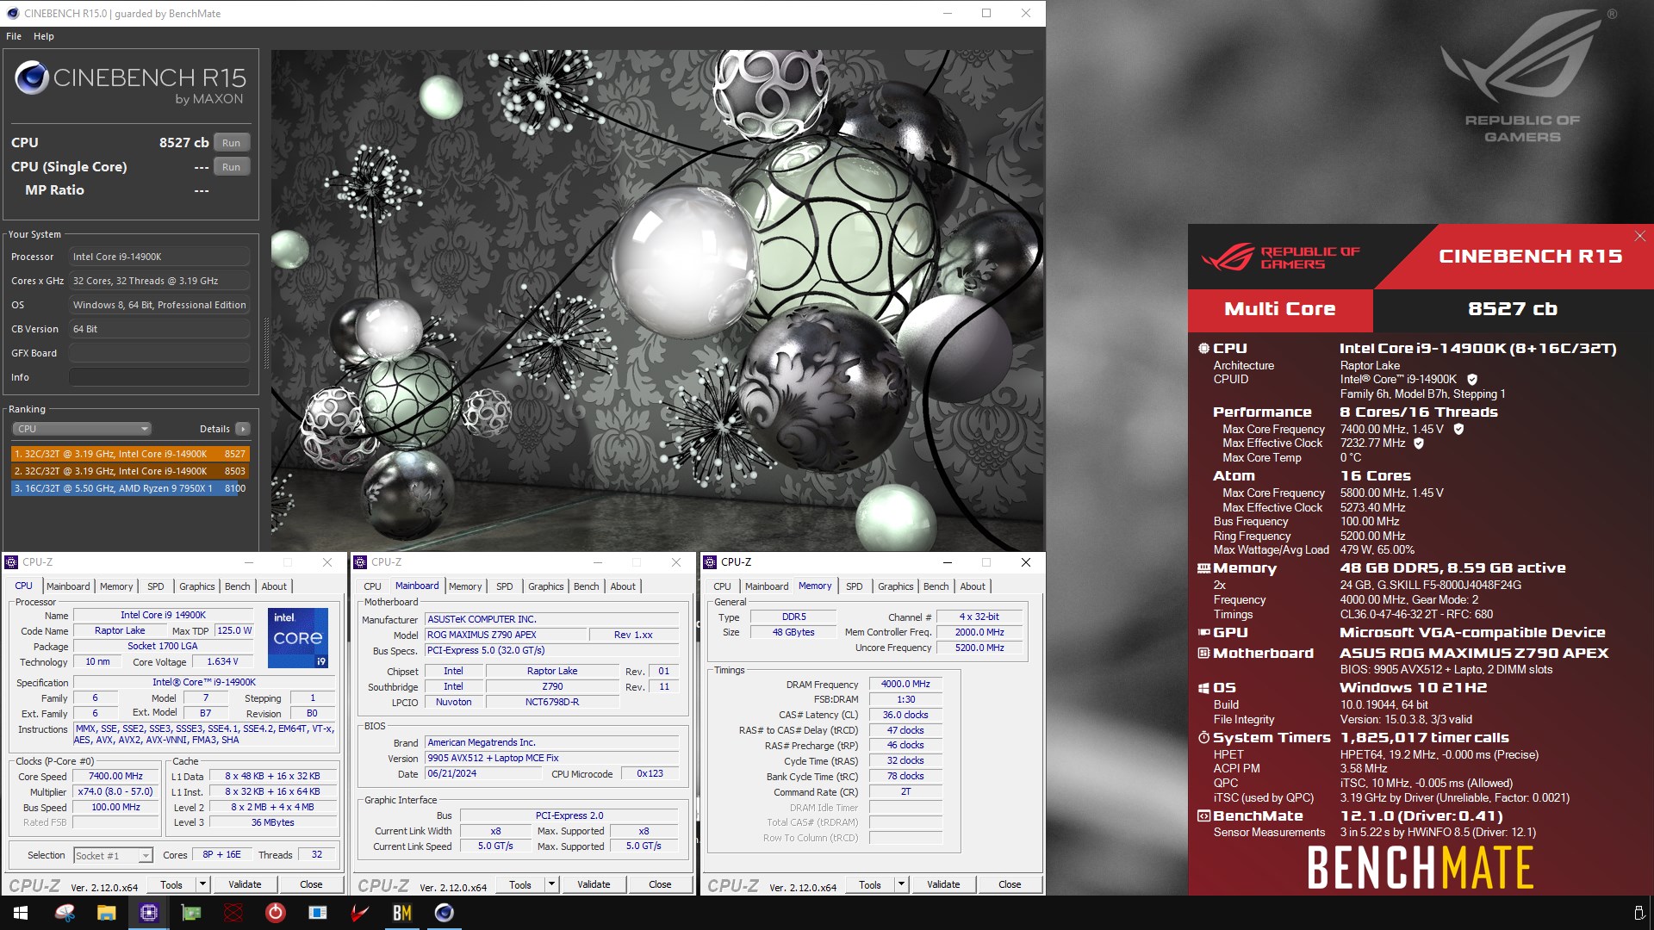The width and height of the screenshot is (1654, 930).
Task: Switch to SPD tab in Memory CPU-Z window
Action: pos(855,586)
